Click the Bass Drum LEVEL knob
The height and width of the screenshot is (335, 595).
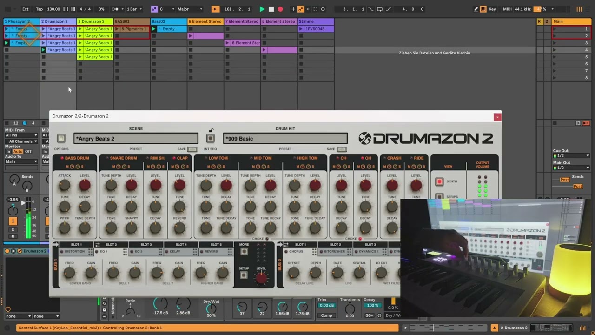[85, 185]
